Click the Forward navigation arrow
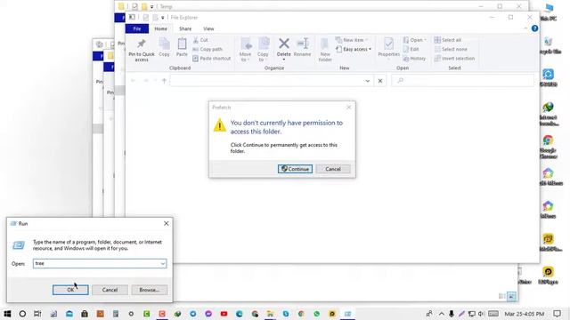Screen dimensions: 570x320 [x=146, y=81]
